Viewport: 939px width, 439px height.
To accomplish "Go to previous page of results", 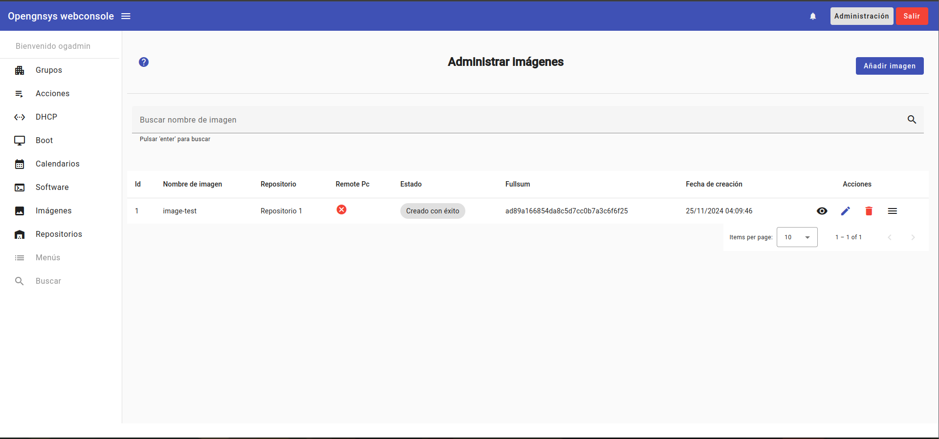I will (x=890, y=237).
